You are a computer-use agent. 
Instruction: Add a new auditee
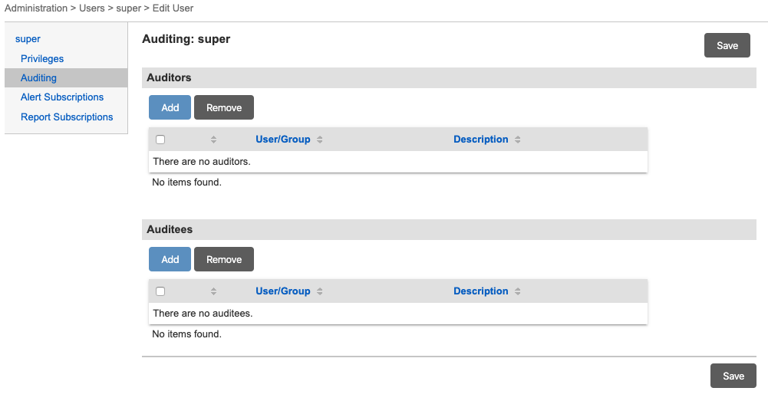(170, 259)
